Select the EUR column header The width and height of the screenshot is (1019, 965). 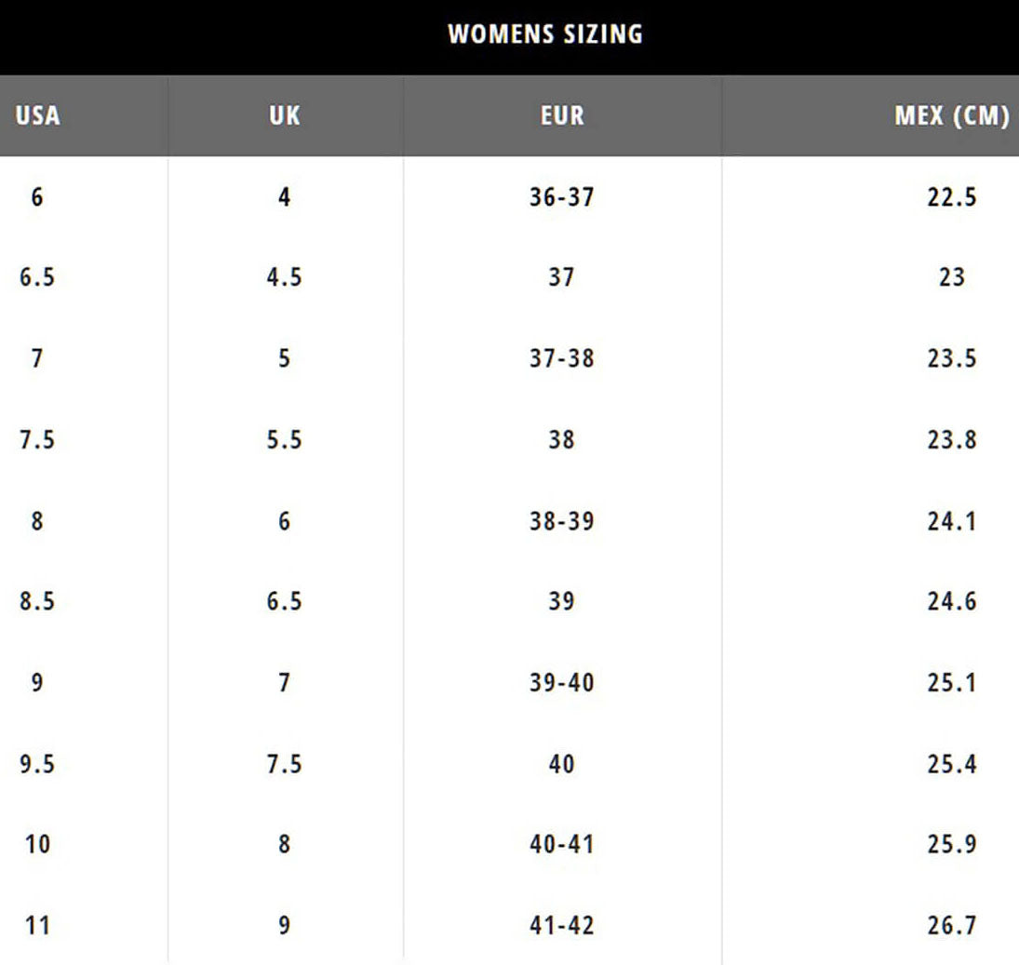[562, 115]
